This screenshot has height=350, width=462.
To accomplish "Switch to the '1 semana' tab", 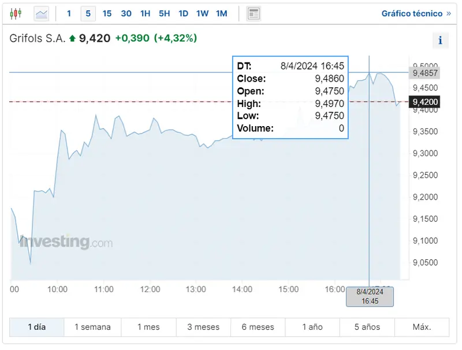I will click(92, 327).
